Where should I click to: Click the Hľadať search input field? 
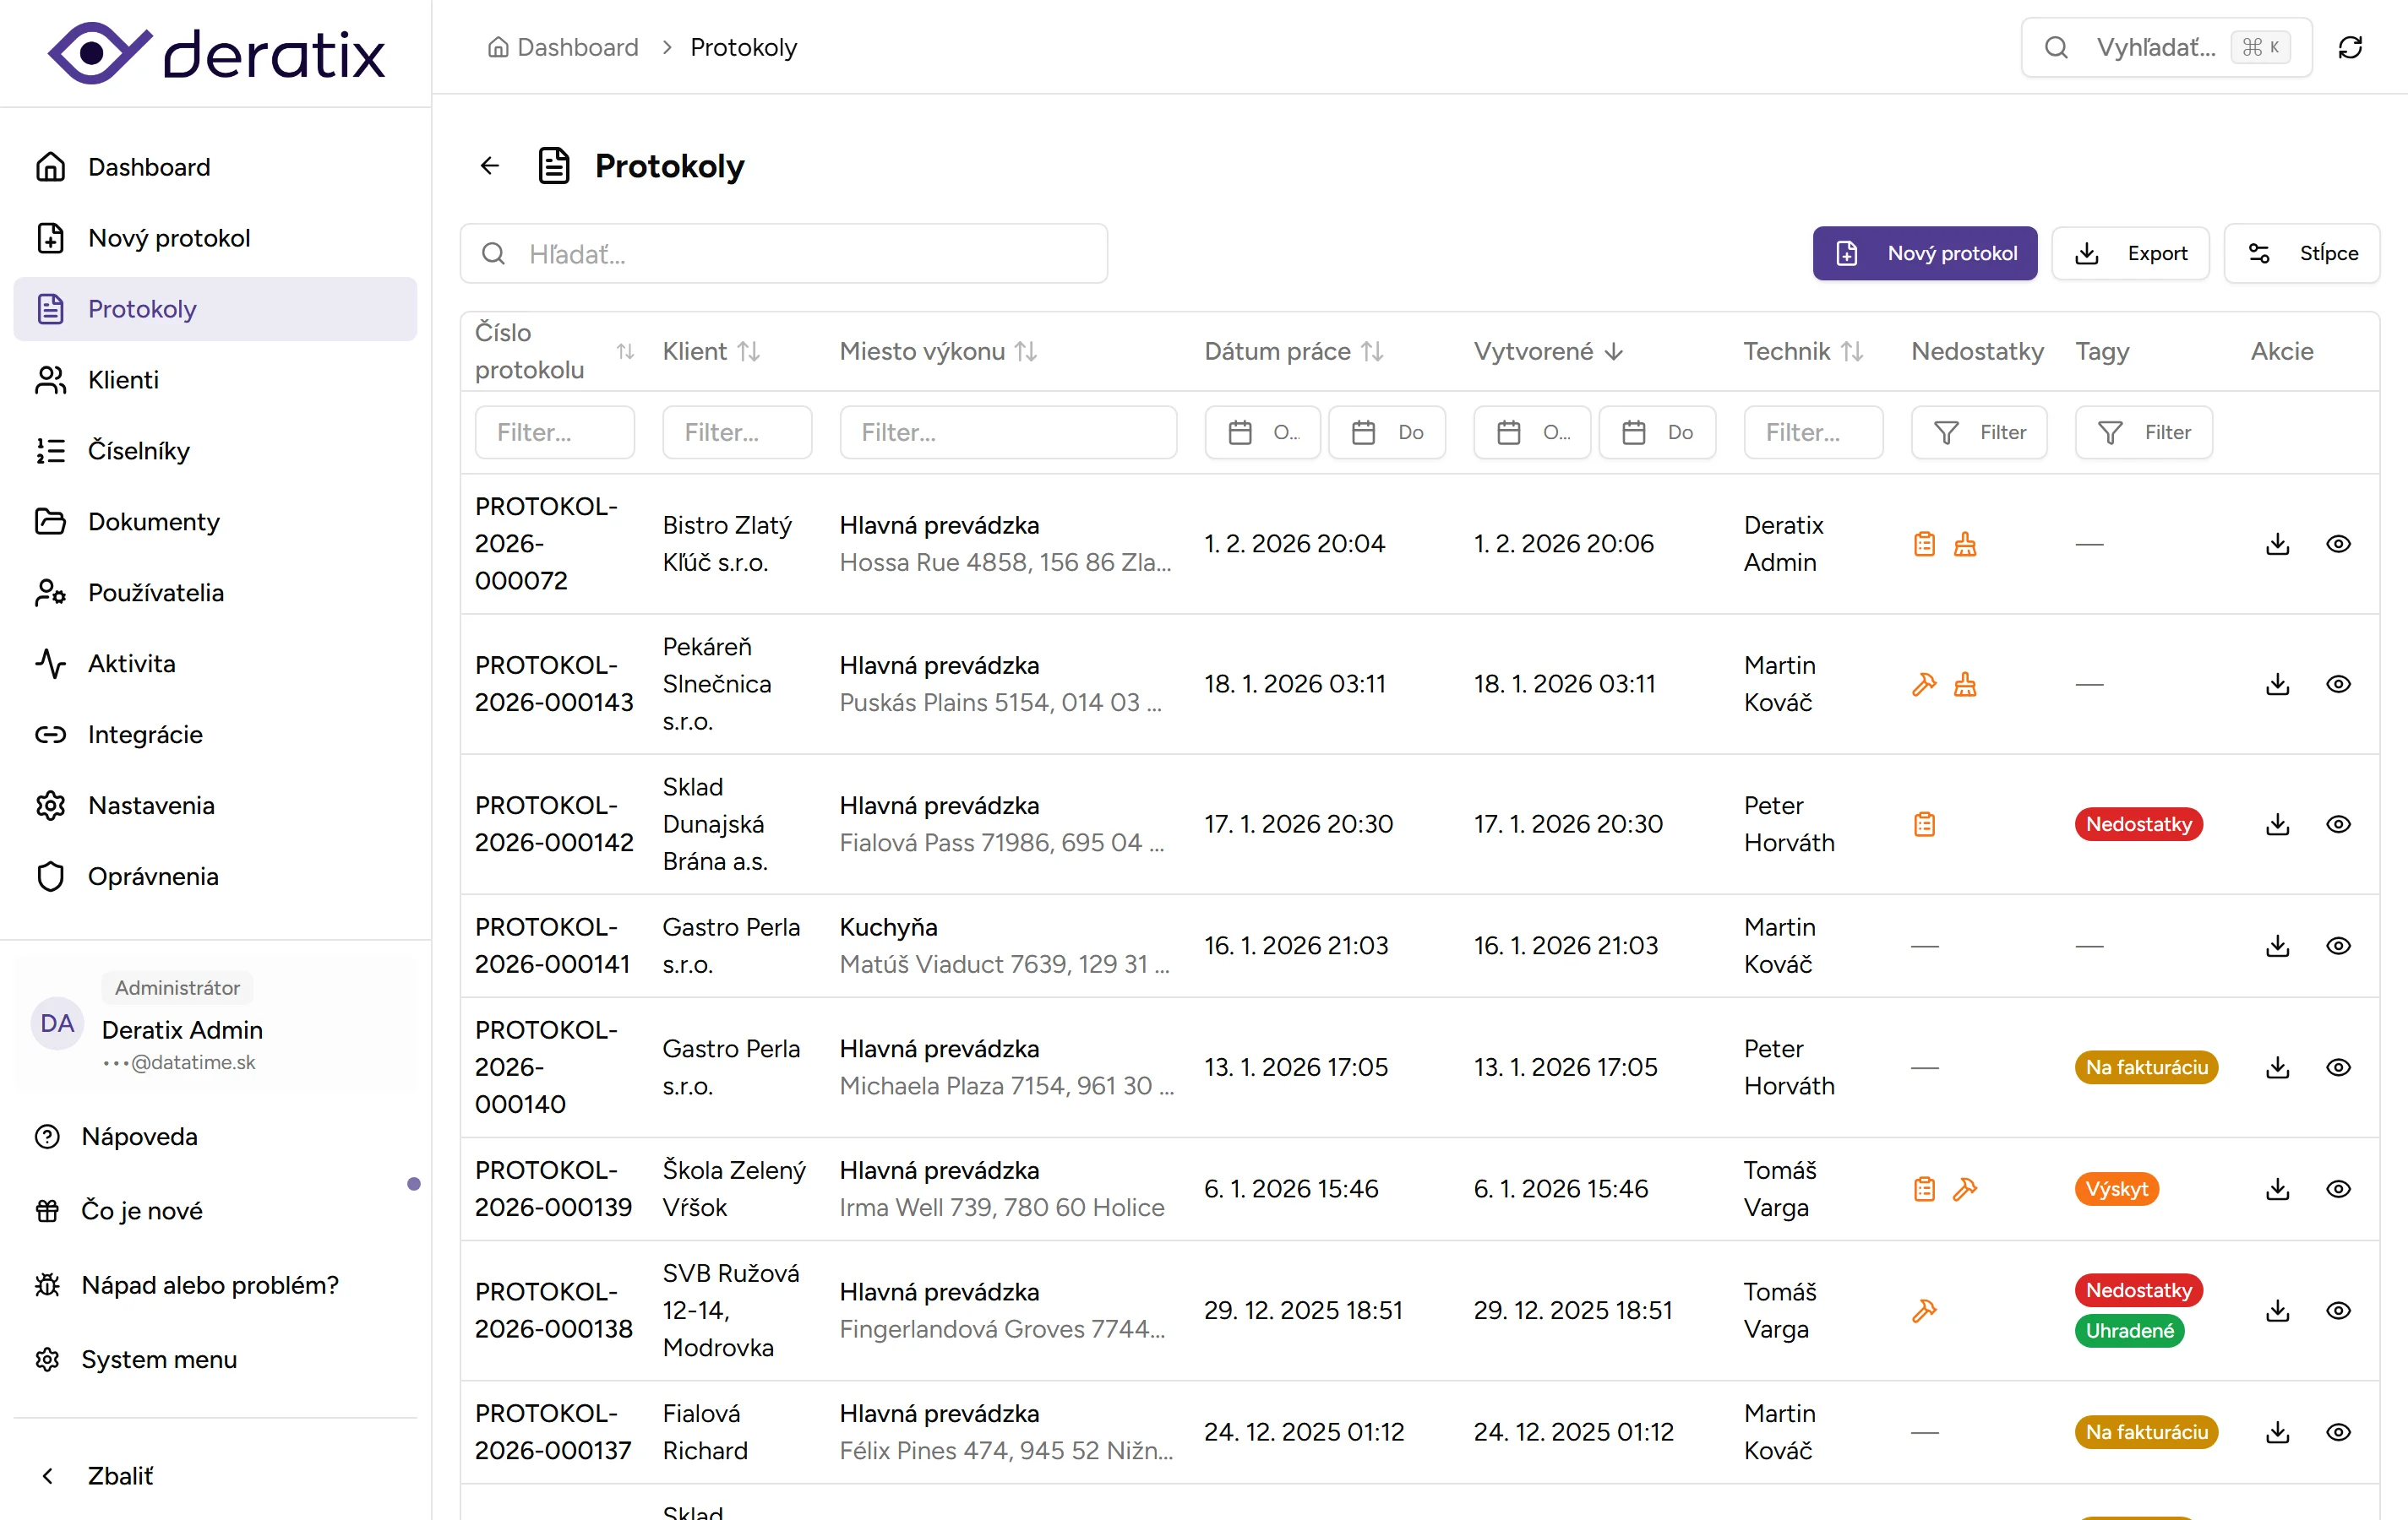click(783, 254)
